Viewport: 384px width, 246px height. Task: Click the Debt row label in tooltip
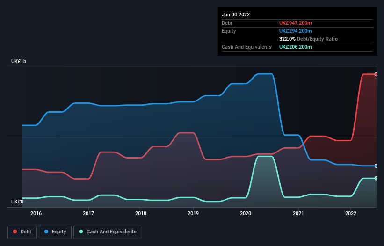pos(227,23)
